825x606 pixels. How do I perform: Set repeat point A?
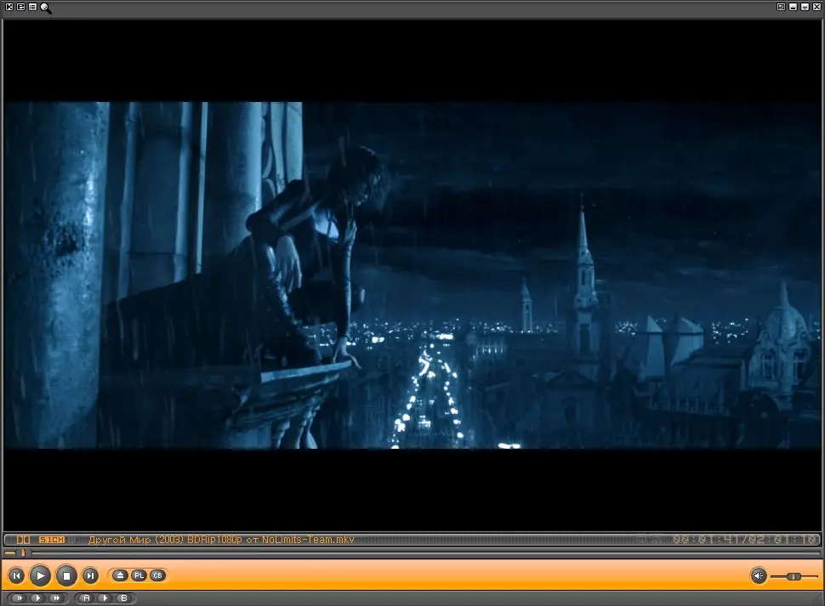click(87, 598)
